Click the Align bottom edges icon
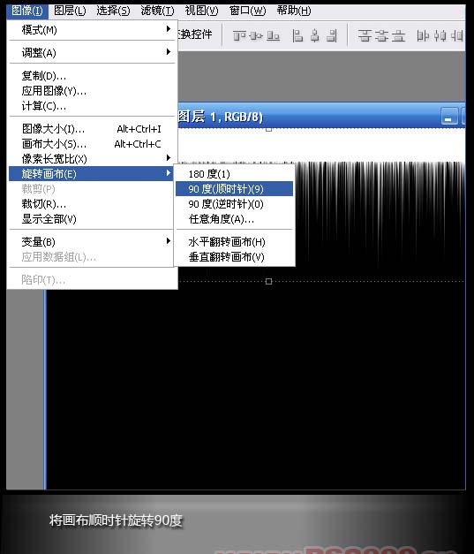The width and height of the screenshot is (474, 554). click(273, 35)
